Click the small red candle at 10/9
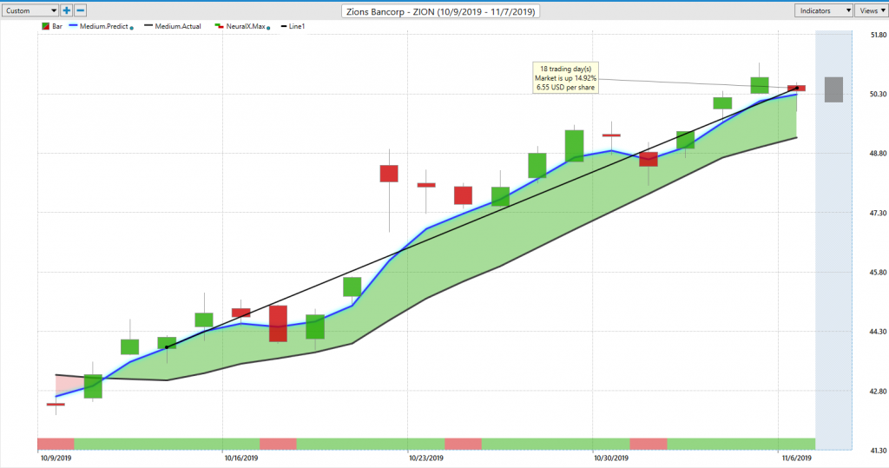The image size is (889, 468). click(56, 405)
